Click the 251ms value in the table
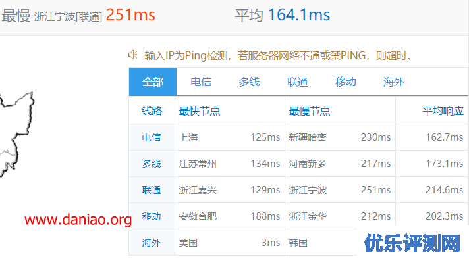 coord(375,190)
